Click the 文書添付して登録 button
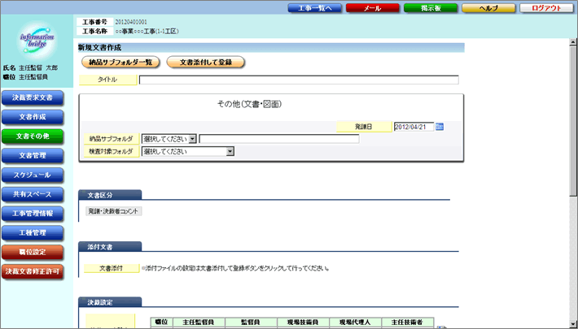 tap(205, 62)
